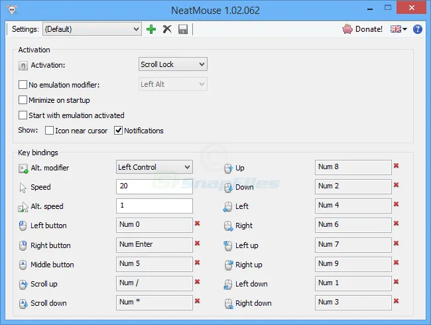Save settings with the floppy disk icon
Screen dimensions: 431x325
click(x=183, y=29)
